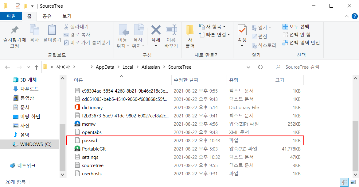This screenshot has width=359, height=187.
Task: Open 이동 위치 (move to) command
Action: pos(123,36)
